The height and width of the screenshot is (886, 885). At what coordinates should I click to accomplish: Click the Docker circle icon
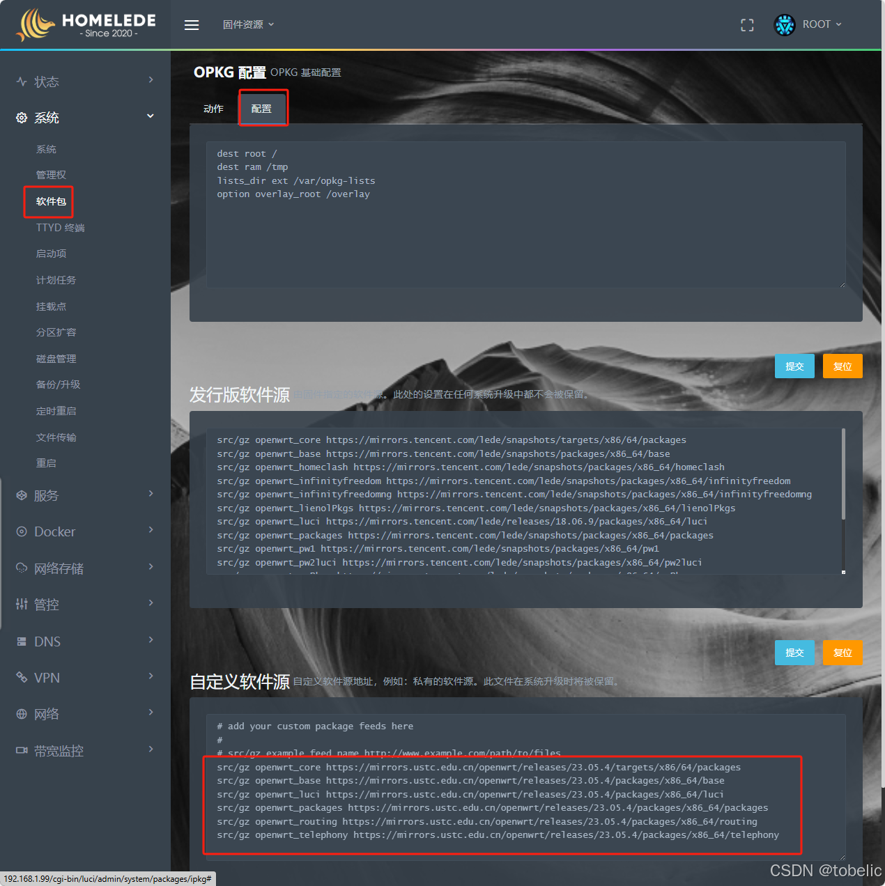(x=22, y=531)
